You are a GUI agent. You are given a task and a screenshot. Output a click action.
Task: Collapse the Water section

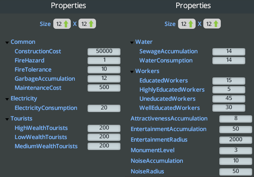point(132,42)
